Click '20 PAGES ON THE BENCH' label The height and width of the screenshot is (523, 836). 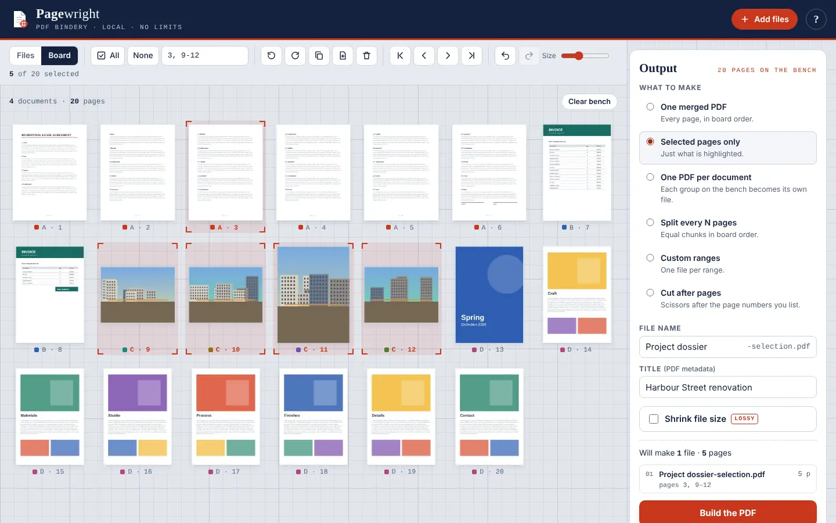coord(767,70)
